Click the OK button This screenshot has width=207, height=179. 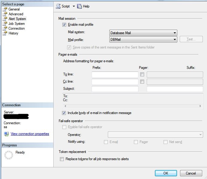(166, 173)
